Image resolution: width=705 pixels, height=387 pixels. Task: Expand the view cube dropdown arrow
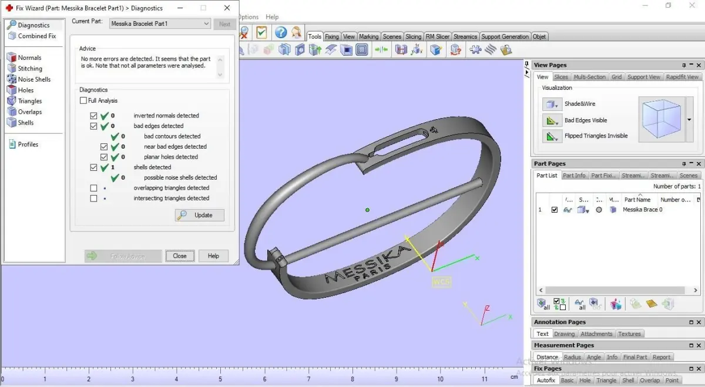(x=689, y=120)
